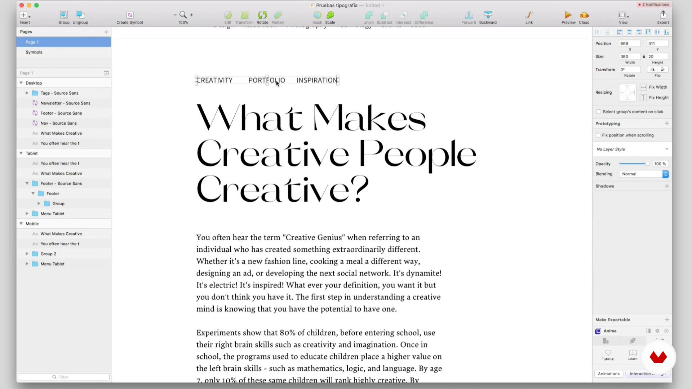Click the Scale tool icon
Viewport: 692px width, 389px height.
pos(330,15)
